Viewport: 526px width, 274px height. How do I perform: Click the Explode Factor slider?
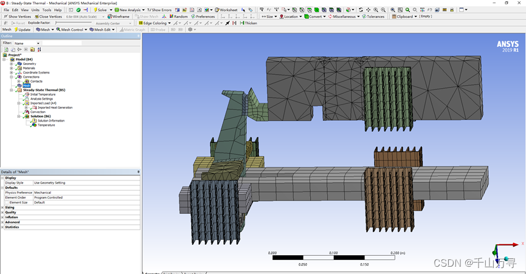(73, 22)
